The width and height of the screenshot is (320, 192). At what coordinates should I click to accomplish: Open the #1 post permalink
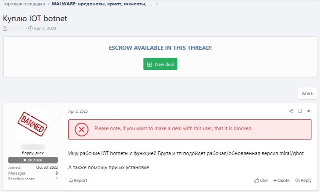tap(309, 111)
